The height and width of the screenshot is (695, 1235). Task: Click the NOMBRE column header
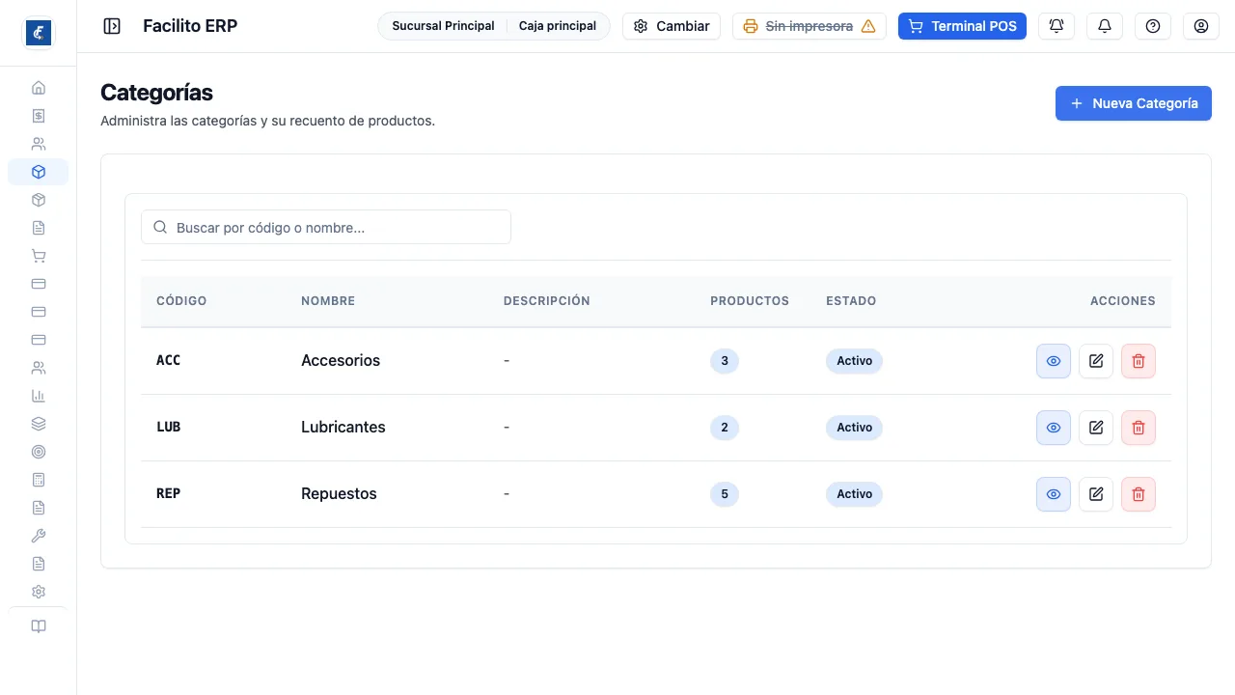[x=328, y=301]
